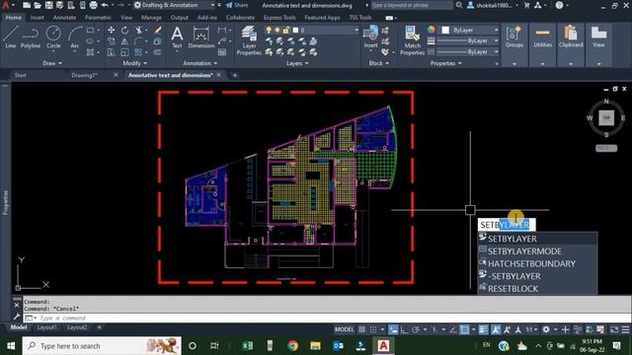The image size is (632, 355).
Task: Click the Properties palette side tab
Action: click(6, 202)
